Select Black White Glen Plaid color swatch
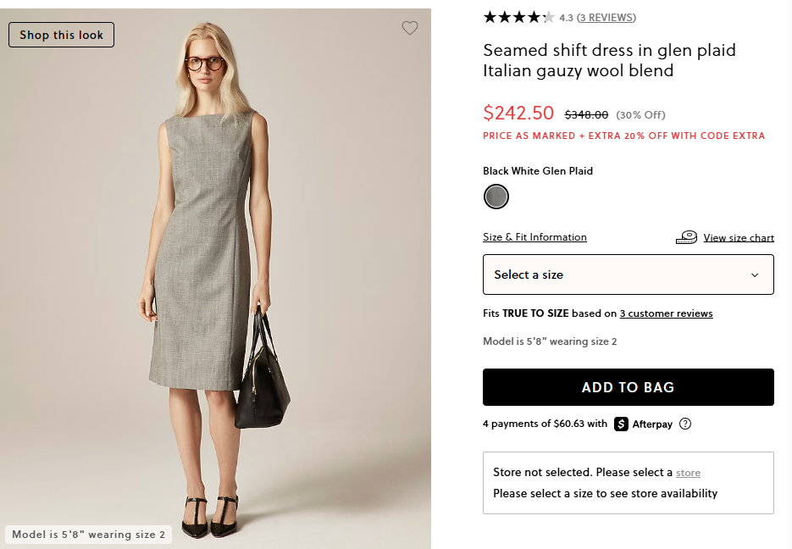The image size is (792, 549). click(496, 197)
